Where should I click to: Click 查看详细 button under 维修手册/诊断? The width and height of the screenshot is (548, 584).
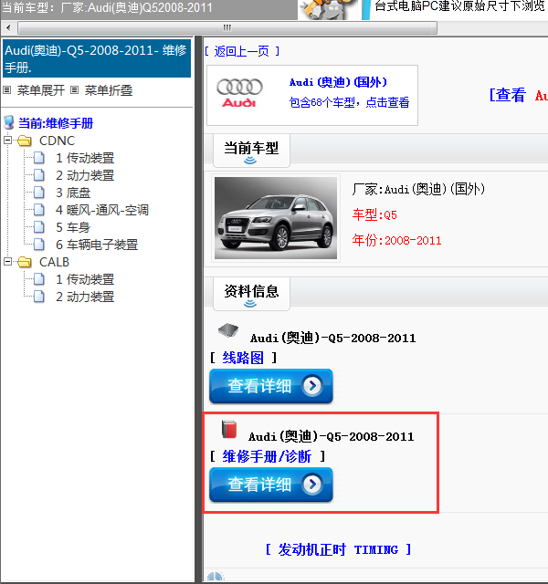[x=271, y=485]
